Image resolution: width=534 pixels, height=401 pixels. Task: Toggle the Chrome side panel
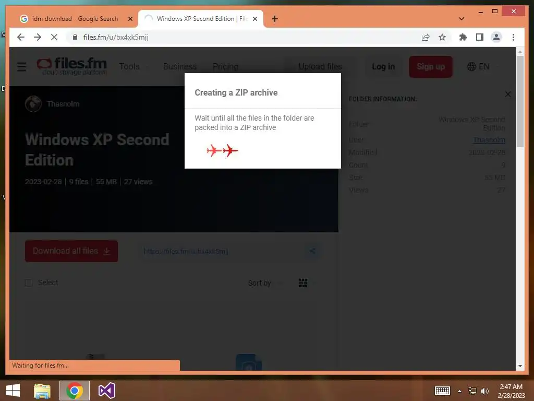480,37
